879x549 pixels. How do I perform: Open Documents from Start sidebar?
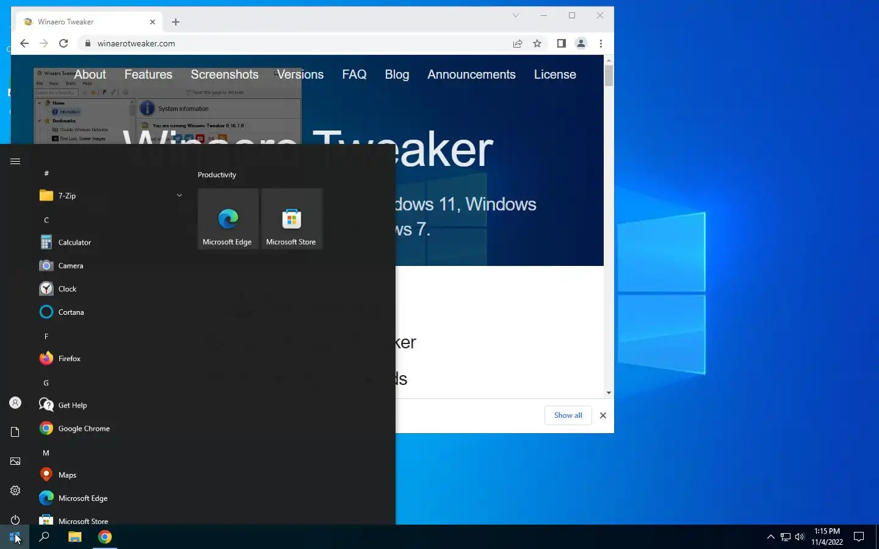[x=15, y=432]
